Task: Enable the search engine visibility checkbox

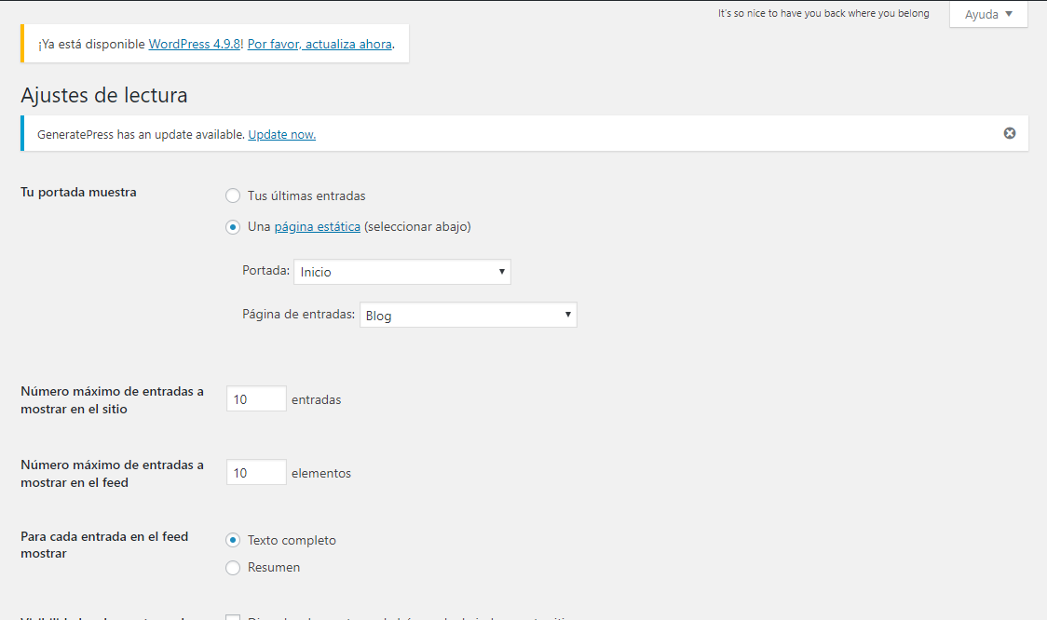Action: click(234, 616)
